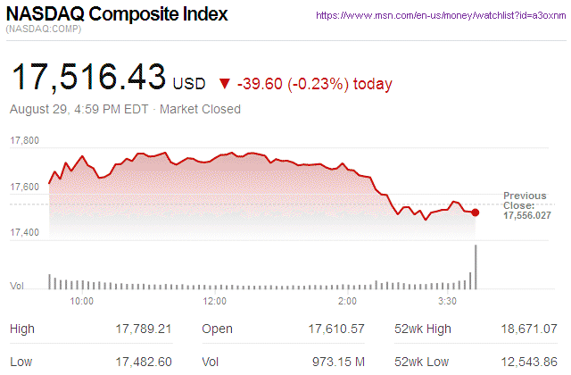Viewport: 571px width, 375px height.
Task: Click the Vol label beside volume bars
Action: (x=16, y=286)
